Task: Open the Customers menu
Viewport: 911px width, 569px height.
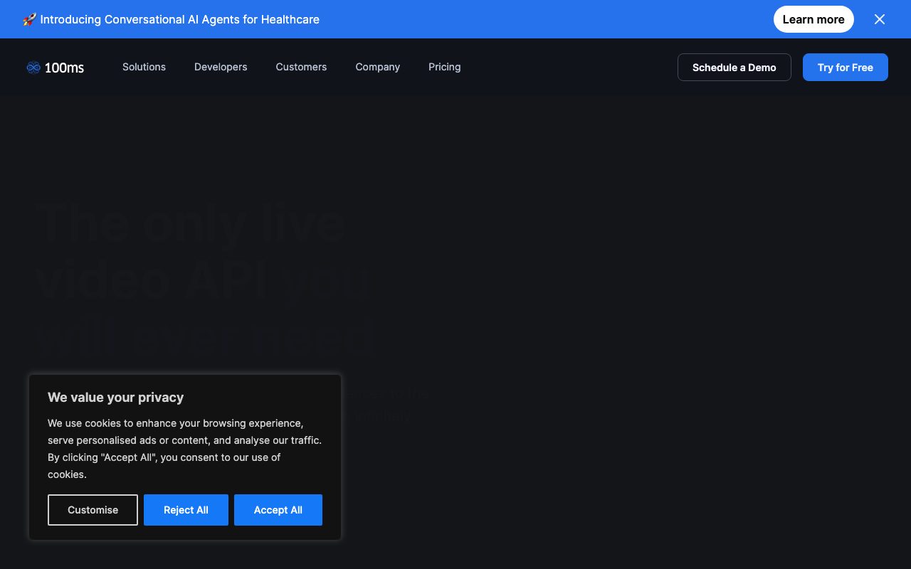Action: pyautogui.click(x=301, y=67)
